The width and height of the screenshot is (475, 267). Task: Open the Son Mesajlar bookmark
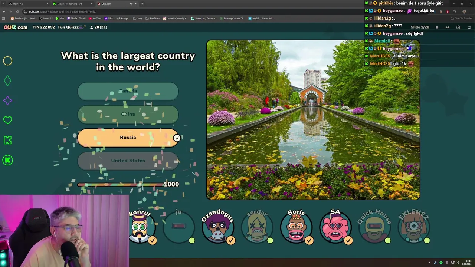(x=24, y=18)
